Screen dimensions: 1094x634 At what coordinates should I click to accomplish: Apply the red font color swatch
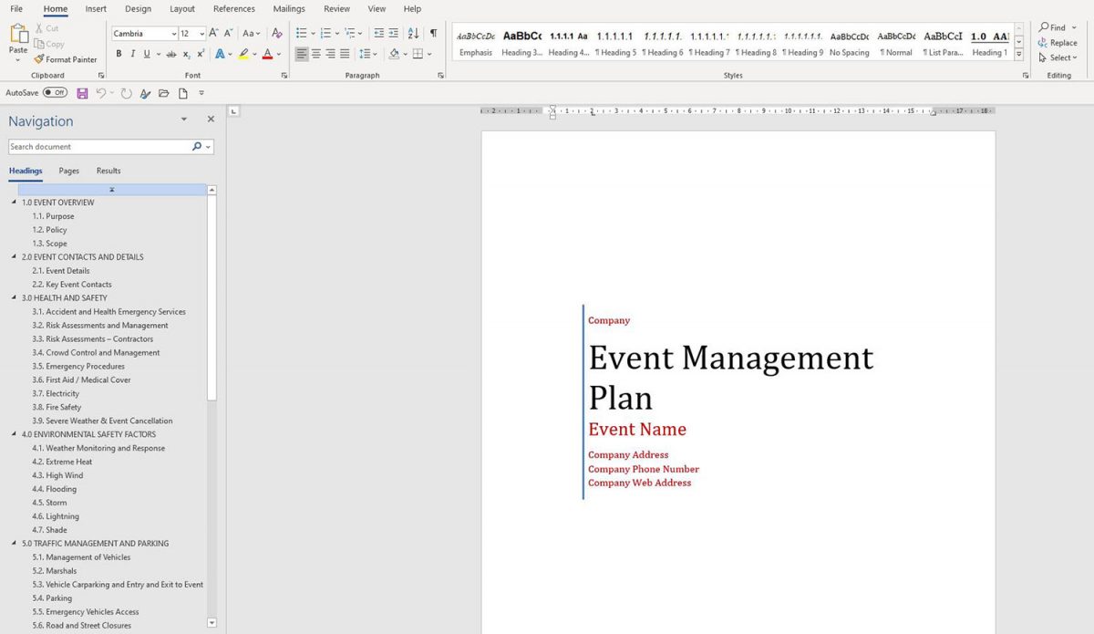point(267,54)
